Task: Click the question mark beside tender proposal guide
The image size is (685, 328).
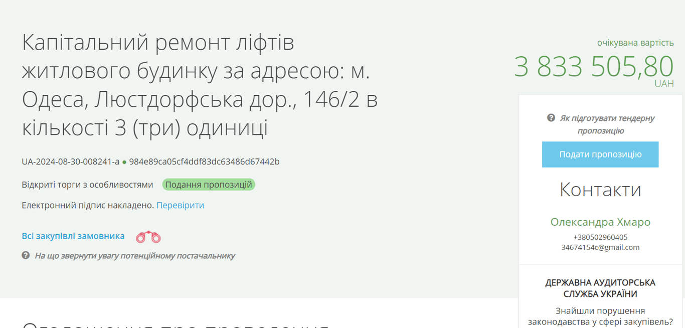Action: pos(551,117)
